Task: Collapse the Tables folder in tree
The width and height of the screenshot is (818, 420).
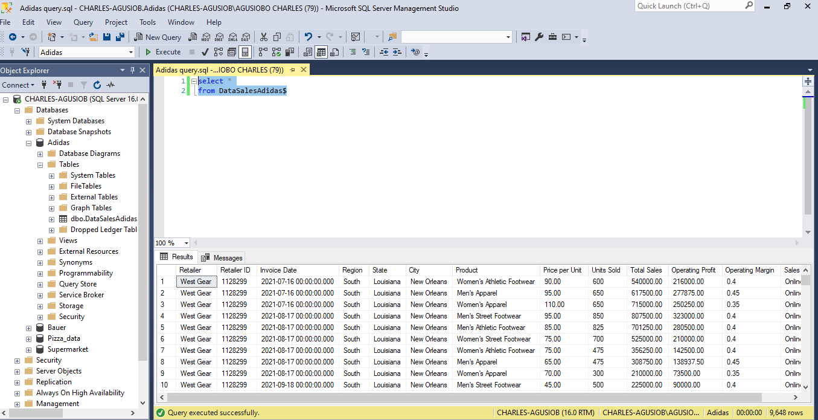Action: point(40,164)
